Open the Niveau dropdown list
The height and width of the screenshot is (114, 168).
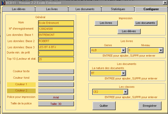[x=161, y=50]
